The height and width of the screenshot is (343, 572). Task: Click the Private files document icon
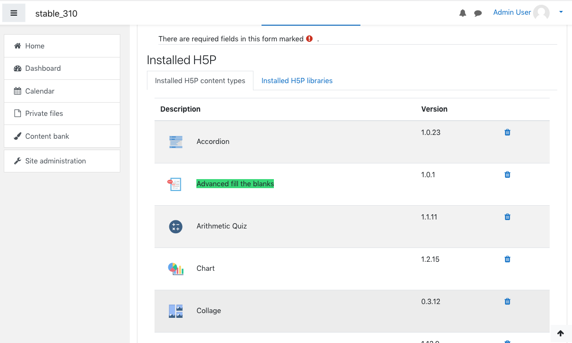pos(18,114)
